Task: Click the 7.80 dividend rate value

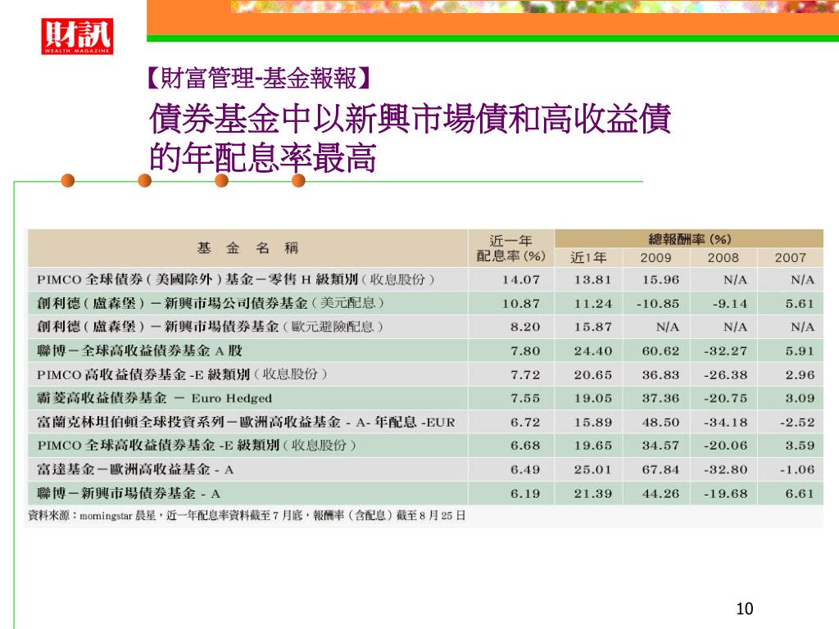Action: 524,351
